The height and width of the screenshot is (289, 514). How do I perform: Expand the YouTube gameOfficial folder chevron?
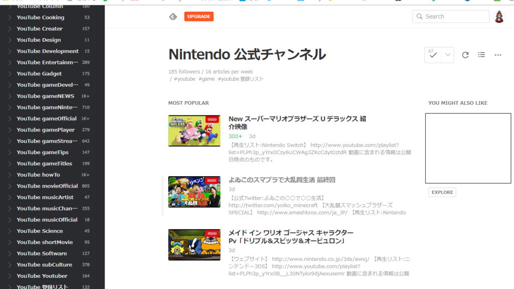(x=10, y=118)
